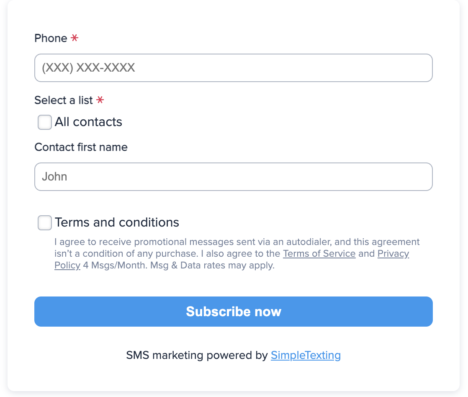Click the Terms and conditions label text
This screenshot has width=468, height=397.
click(116, 222)
